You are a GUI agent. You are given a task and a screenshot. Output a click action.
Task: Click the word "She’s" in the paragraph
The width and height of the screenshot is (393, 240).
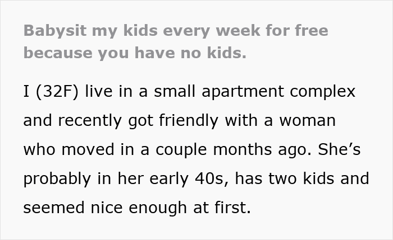339,149
